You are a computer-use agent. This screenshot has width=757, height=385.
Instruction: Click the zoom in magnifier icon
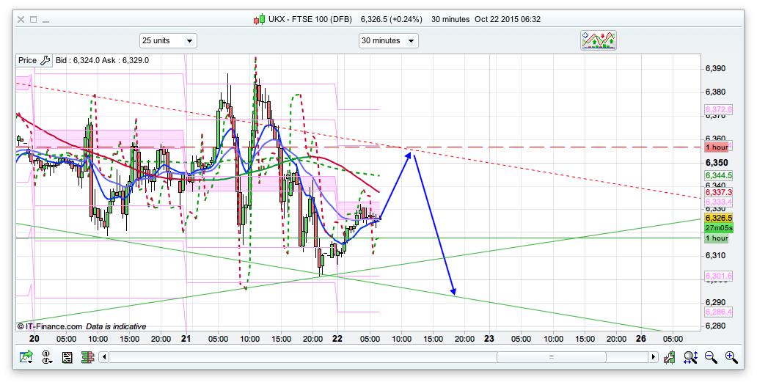731,357
